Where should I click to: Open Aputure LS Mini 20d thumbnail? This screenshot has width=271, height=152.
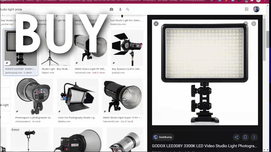tap(127, 47)
